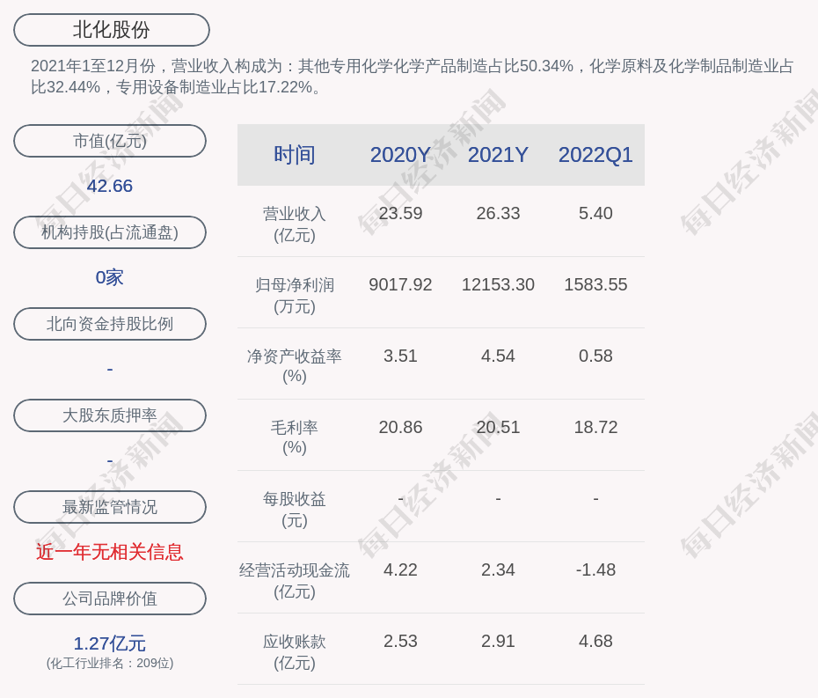Click ROE value 4.54

click(498, 356)
